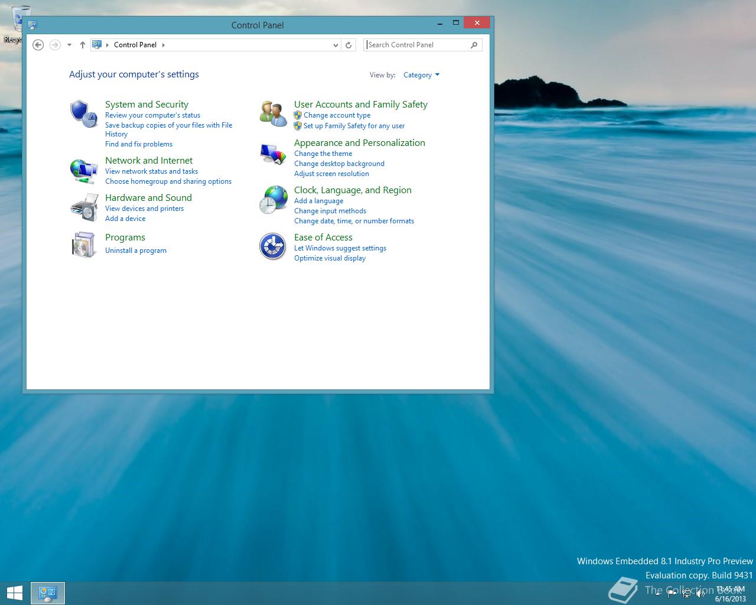The height and width of the screenshot is (605, 756).
Task: Click Choose homegroup and sharing options
Action: 168,181
